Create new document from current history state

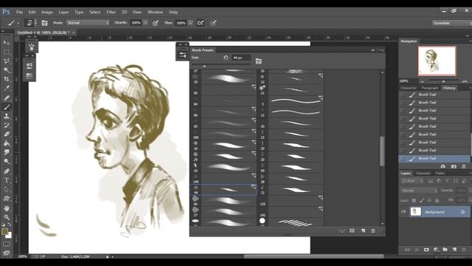coord(442,166)
